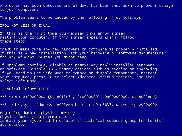Viewport: 182px width, 136px height.
Task: Click the base address E9FF5637
Action: [x=103, y=105]
